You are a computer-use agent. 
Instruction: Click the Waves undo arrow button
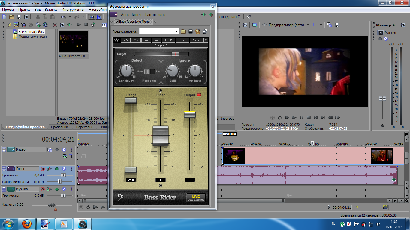tap(125, 40)
